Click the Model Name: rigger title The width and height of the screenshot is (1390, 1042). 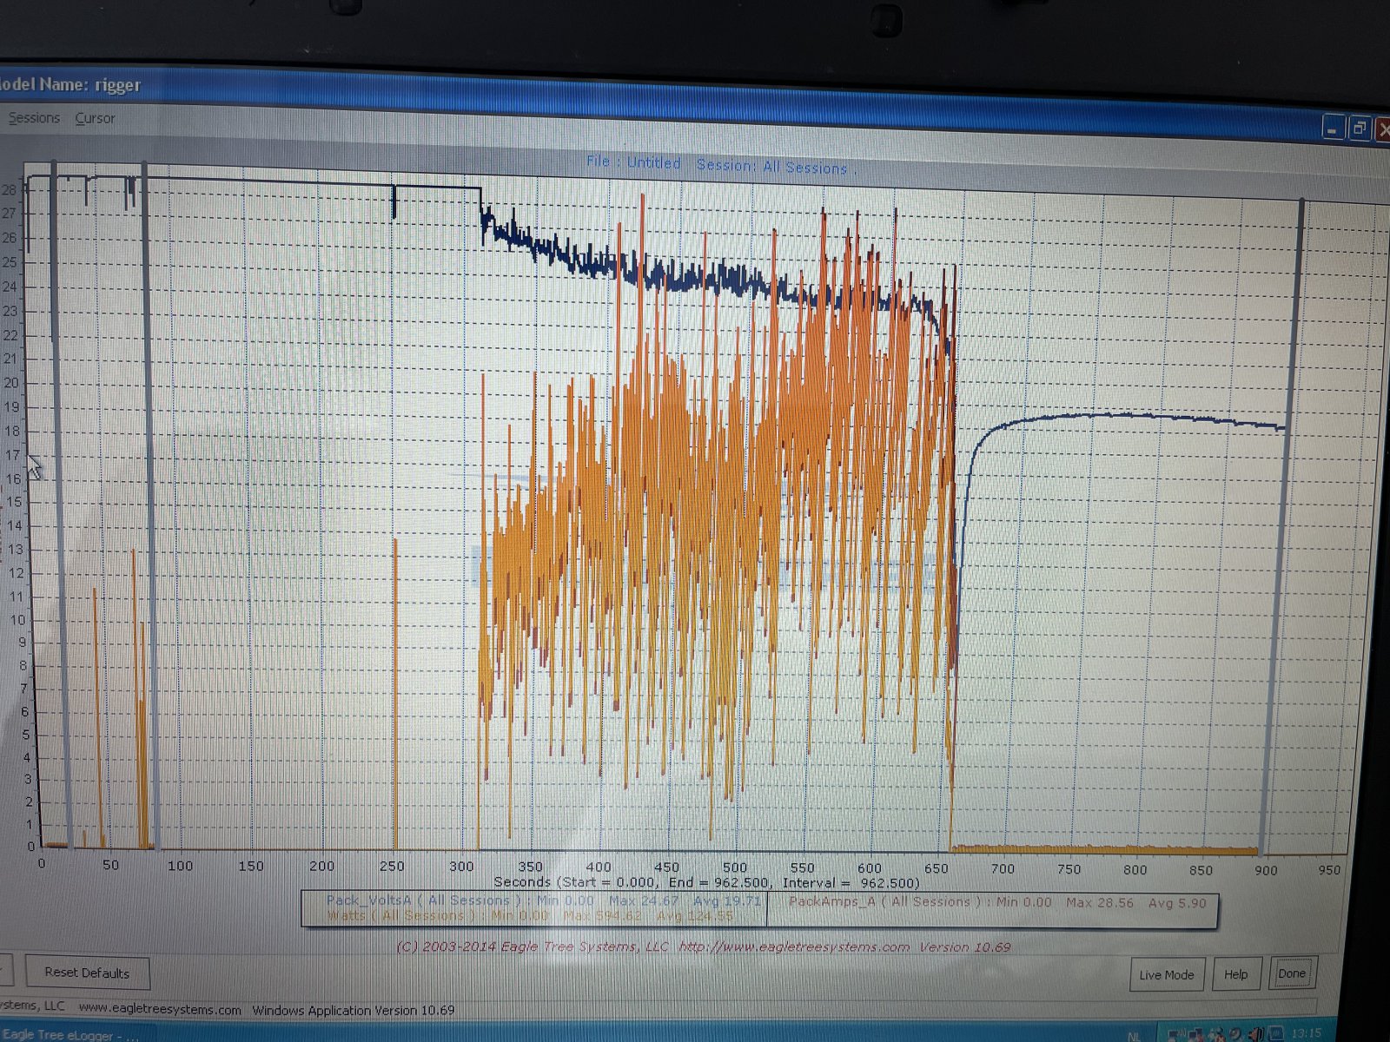(69, 84)
